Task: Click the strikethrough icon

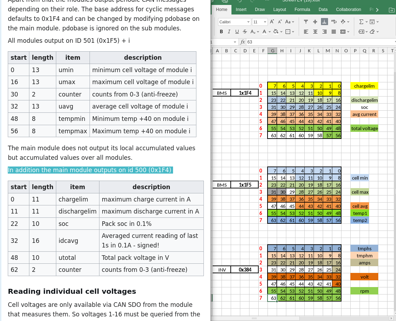Action: pyautogui.click(x=245, y=32)
